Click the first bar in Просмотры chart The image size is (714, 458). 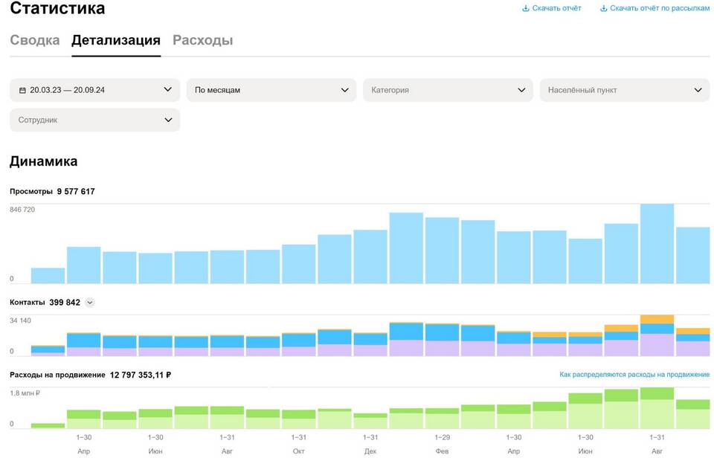point(48,276)
